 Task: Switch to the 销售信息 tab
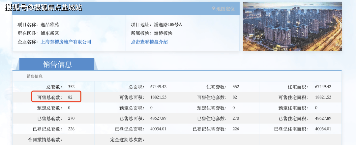(57, 64)
